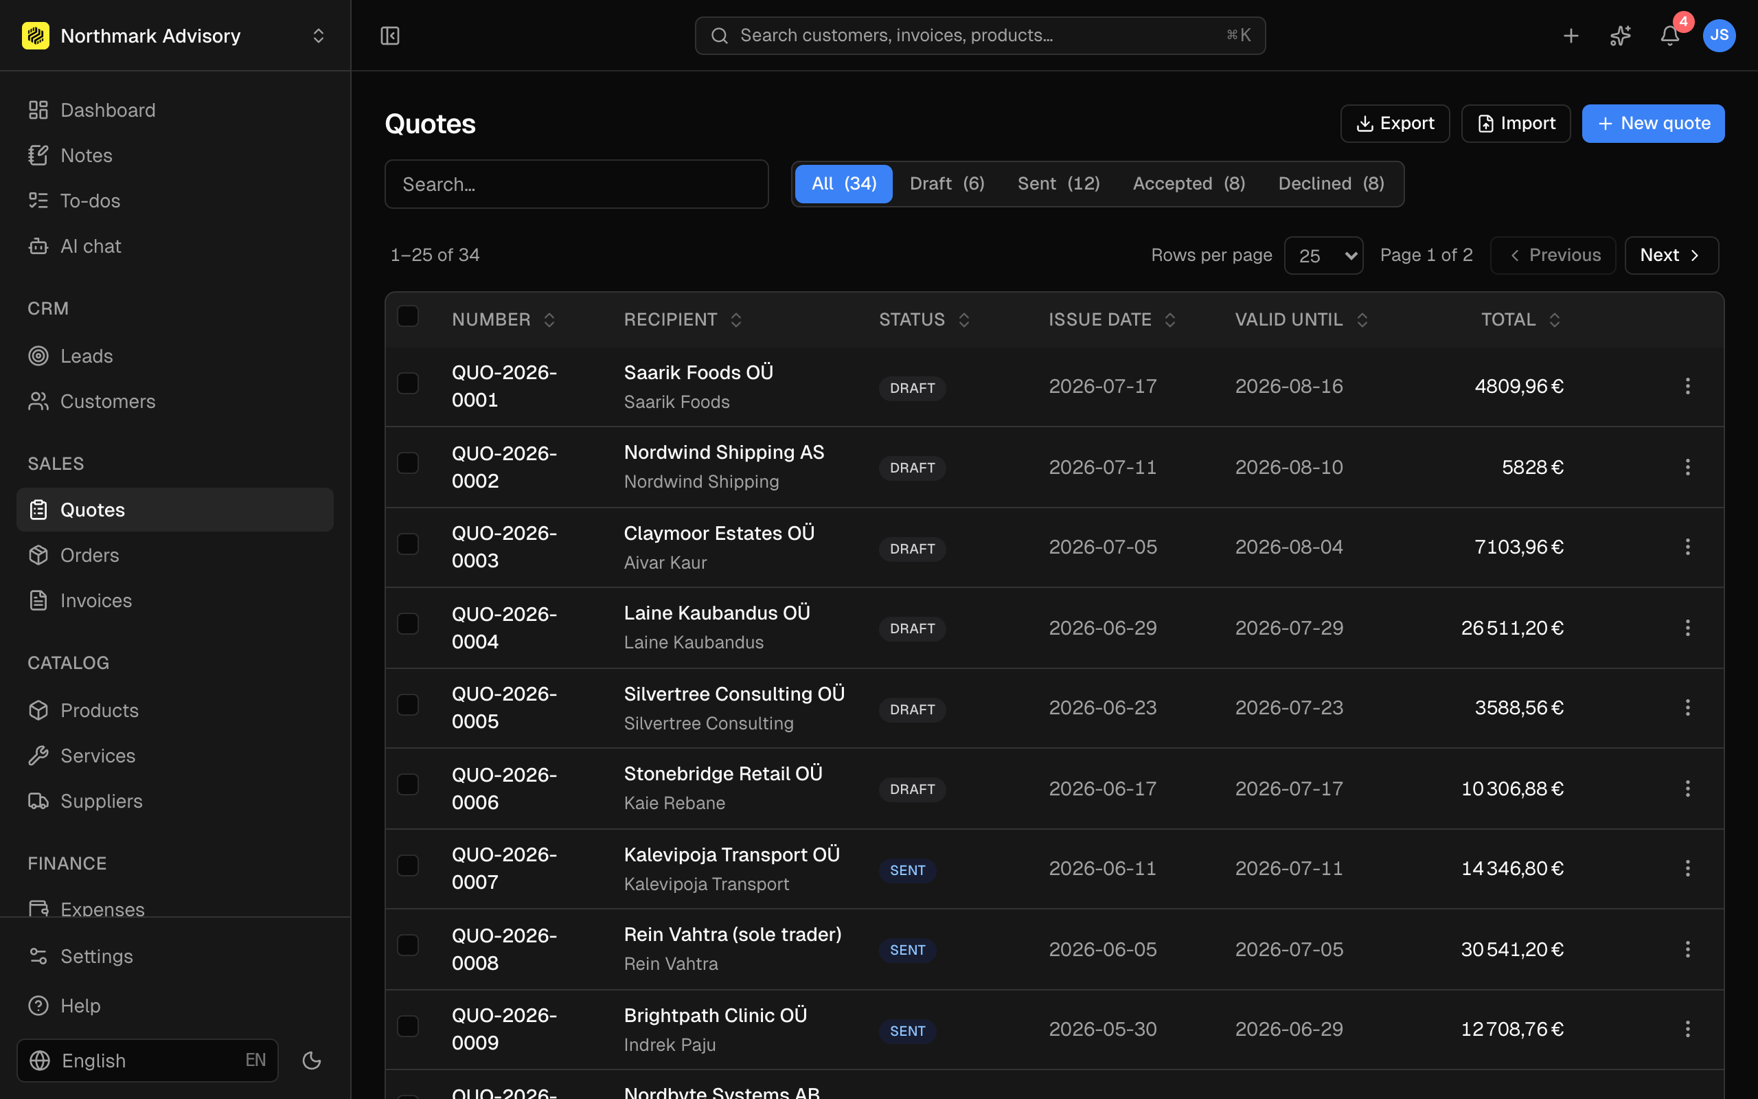Sort table by Status column
The image size is (1758, 1099).
924,320
